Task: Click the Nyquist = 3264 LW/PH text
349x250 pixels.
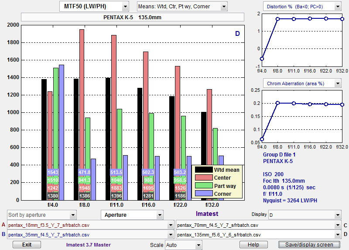Action: (290, 201)
